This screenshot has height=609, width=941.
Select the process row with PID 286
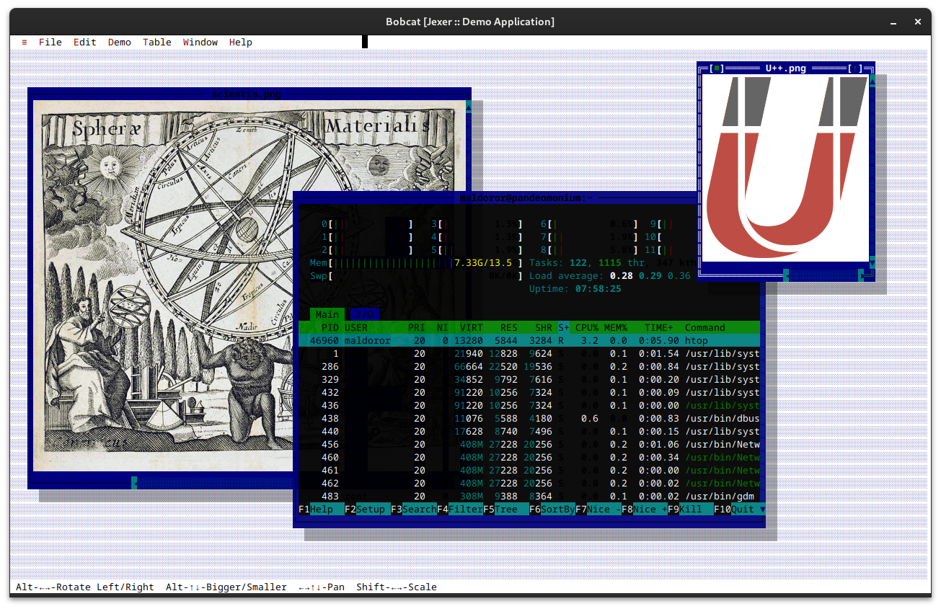529,367
